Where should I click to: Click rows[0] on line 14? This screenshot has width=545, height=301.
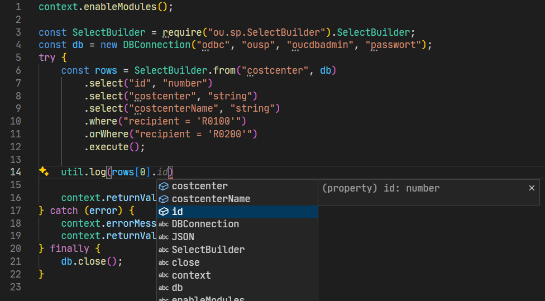click(x=131, y=172)
